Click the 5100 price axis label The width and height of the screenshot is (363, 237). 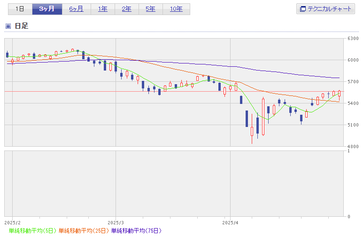(353, 125)
